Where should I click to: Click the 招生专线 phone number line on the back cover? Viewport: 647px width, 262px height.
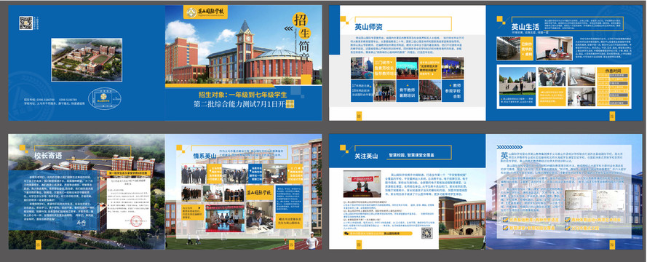50,100
